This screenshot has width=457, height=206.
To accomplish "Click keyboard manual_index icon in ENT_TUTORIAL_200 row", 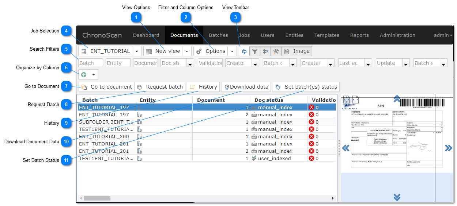I will point(254,136).
